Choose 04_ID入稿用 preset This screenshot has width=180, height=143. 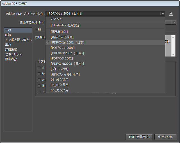pos(105,85)
